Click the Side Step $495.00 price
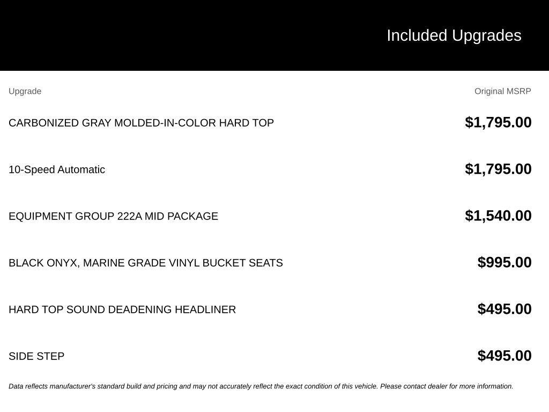This screenshot has height=412, width=549. pyautogui.click(x=504, y=355)
